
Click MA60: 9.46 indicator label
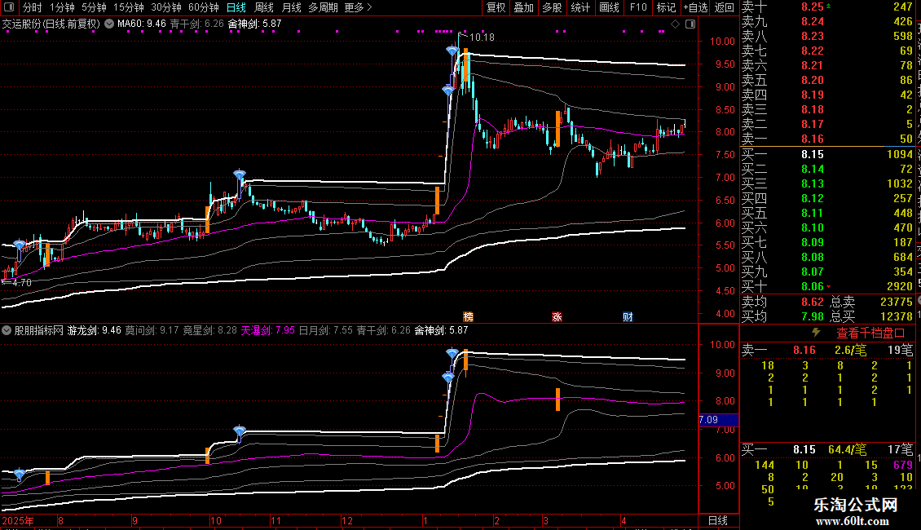click(142, 24)
